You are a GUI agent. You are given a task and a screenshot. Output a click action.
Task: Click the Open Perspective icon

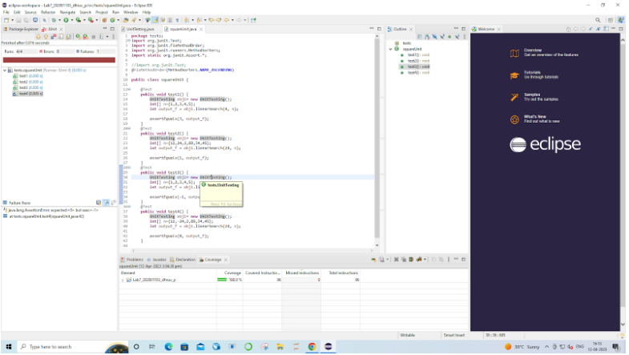(x=610, y=20)
